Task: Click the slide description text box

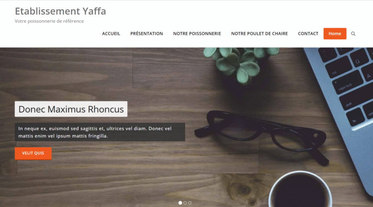Action: point(100,132)
